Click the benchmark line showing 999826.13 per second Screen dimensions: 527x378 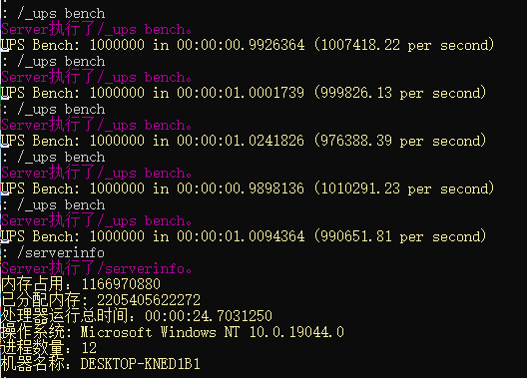(x=244, y=93)
